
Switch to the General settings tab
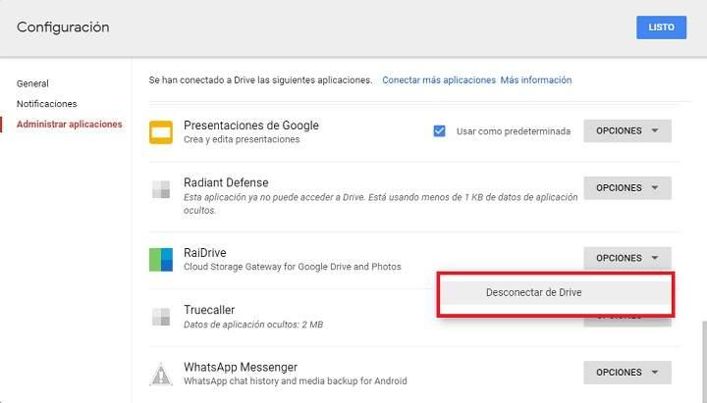(32, 83)
